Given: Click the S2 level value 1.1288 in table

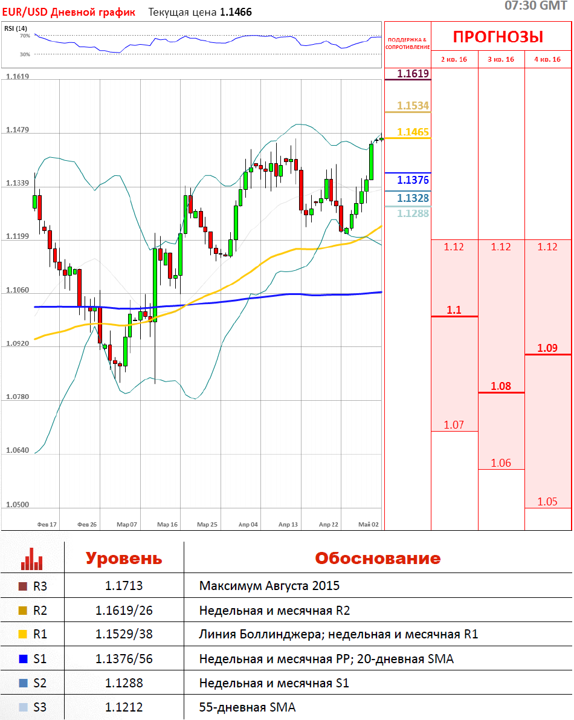Looking at the screenshot, I should (x=124, y=683).
